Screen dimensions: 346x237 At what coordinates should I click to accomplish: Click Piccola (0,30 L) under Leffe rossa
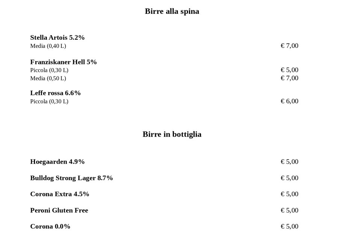coord(49,101)
